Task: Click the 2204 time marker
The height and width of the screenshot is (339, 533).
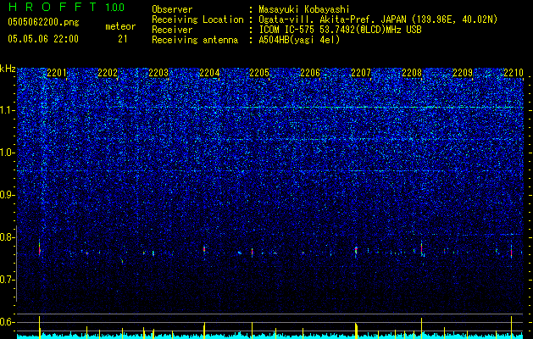Action: pyautogui.click(x=209, y=73)
